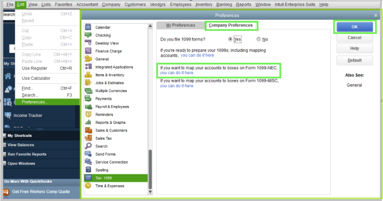Click the Integrated Applications icon
Screen dimensions: 383x201
88,67
